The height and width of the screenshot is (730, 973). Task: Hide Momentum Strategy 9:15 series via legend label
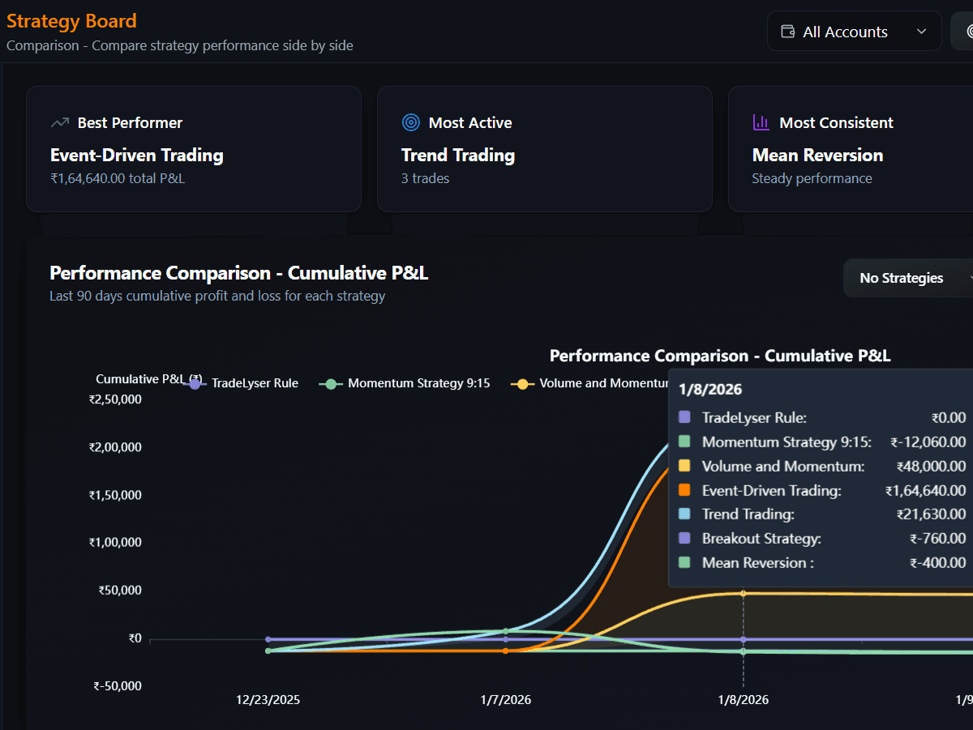418,383
